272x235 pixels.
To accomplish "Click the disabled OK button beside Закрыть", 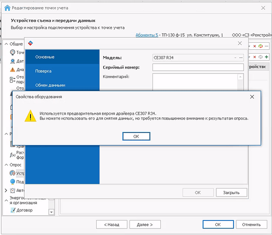I will (x=198, y=193).
